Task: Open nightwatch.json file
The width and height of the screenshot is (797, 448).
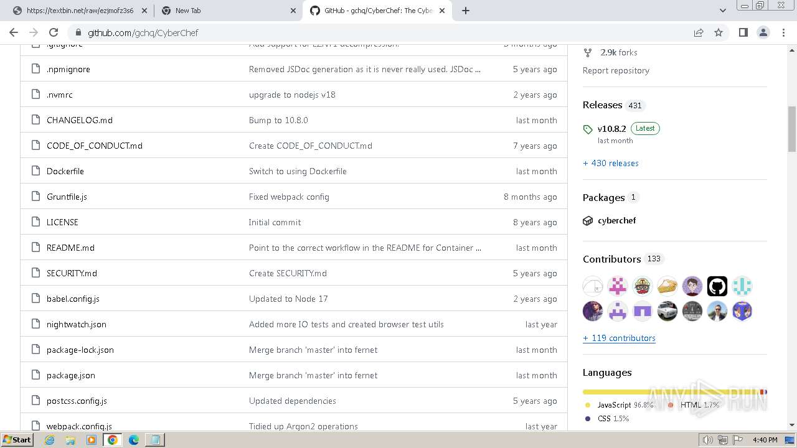Action: (x=77, y=324)
